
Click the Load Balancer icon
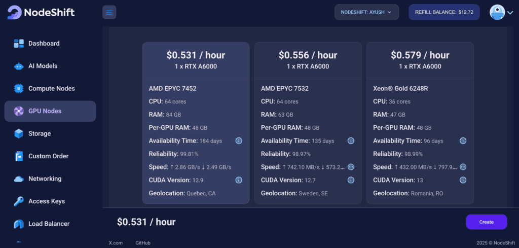pos(19,224)
